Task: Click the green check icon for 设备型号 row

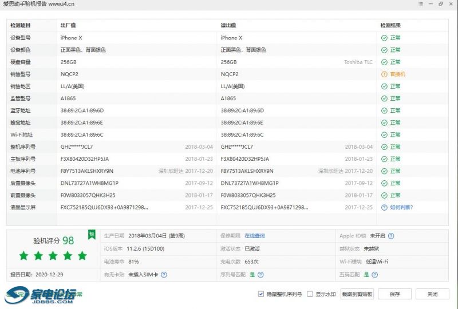Action: [384, 38]
